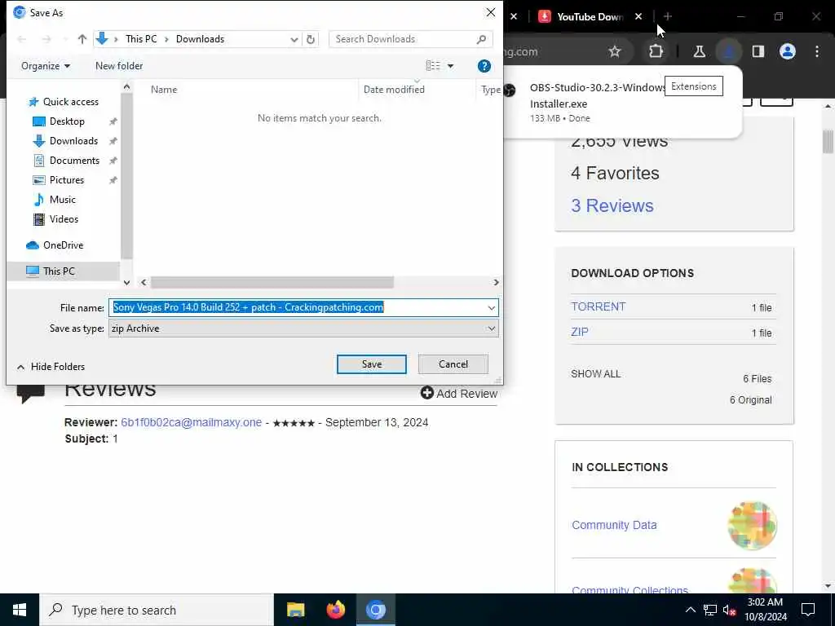835x626 pixels.
Task: Open the TORRENT download option
Action: [x=598, y=306]
